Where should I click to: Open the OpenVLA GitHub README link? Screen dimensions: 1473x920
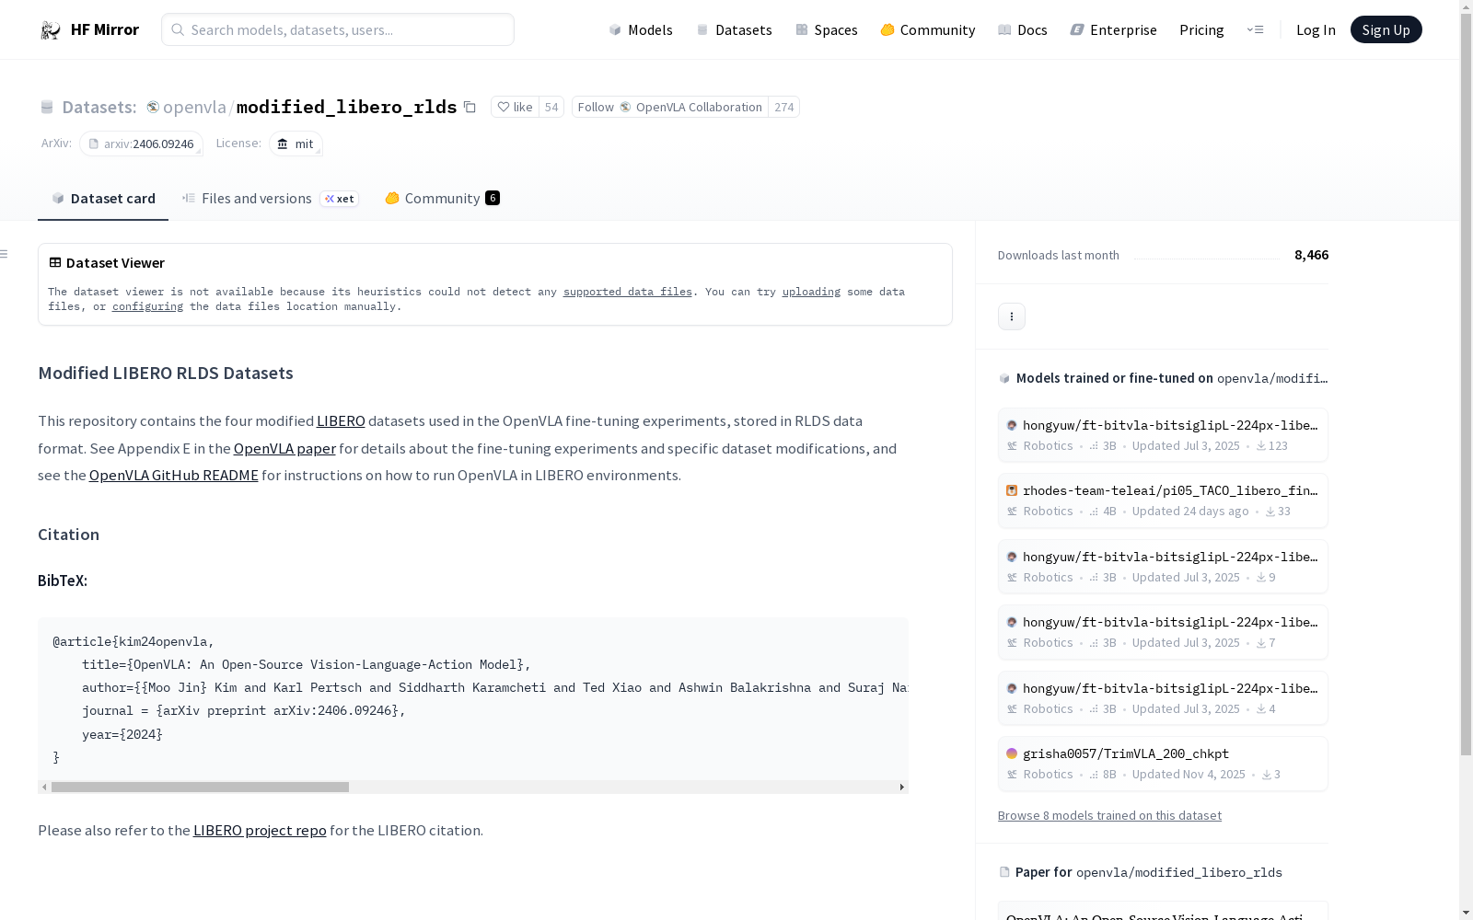(174, 475)
